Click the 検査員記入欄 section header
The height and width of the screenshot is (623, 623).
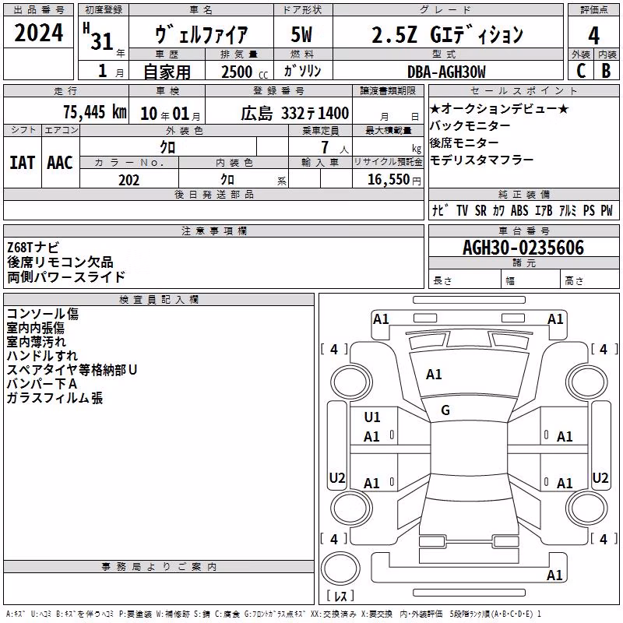(x=159, y=300)
